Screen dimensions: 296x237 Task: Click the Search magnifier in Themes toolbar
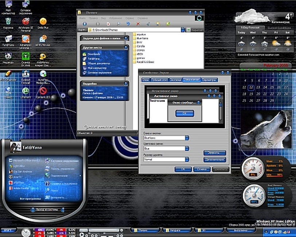click(x=118, y=24)
